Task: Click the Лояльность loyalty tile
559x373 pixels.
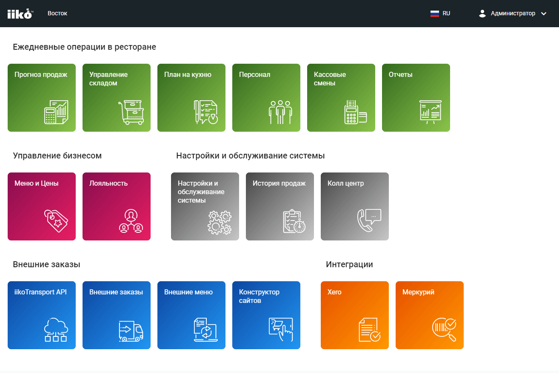Action: tap(117, 206)
